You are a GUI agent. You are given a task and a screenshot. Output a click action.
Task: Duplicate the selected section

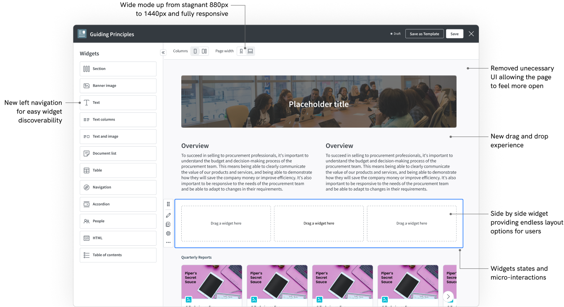pyautogui.click(x=168, y=224)
